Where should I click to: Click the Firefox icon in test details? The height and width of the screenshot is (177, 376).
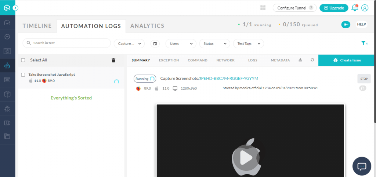click(x=138, y=88)
